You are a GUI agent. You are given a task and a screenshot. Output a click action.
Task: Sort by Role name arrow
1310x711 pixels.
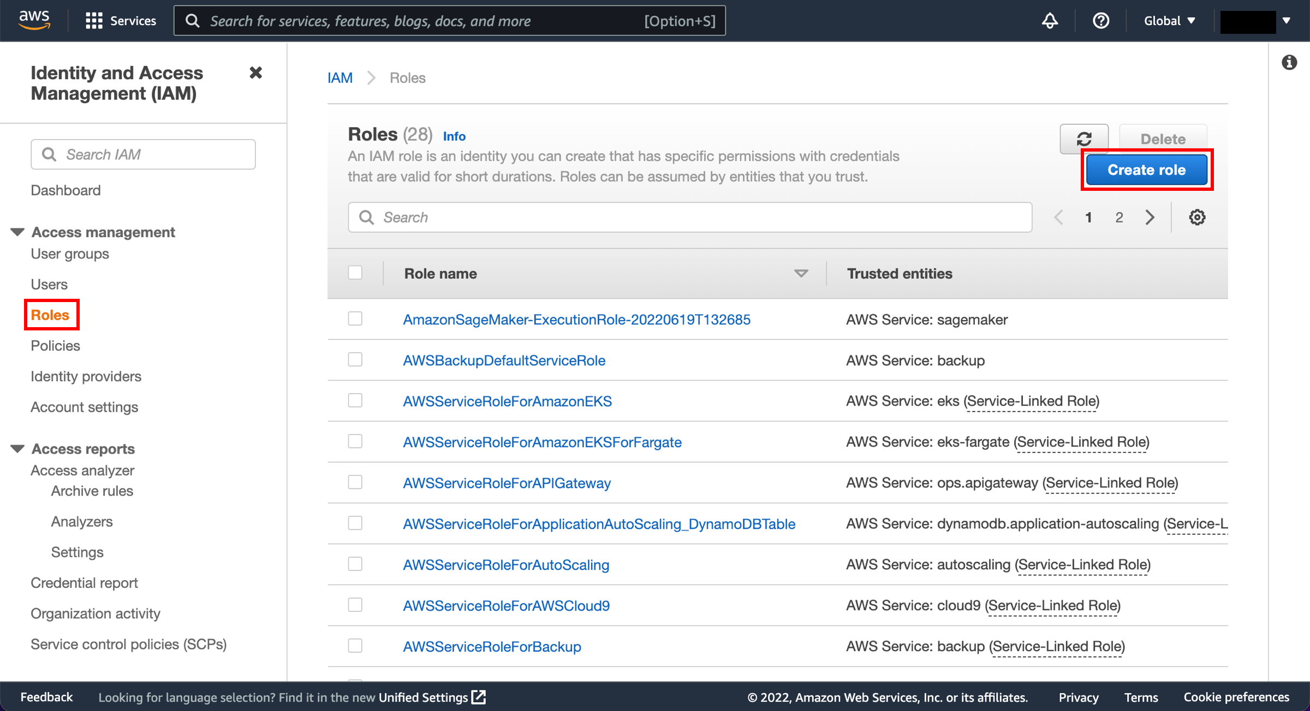(801, 274)
